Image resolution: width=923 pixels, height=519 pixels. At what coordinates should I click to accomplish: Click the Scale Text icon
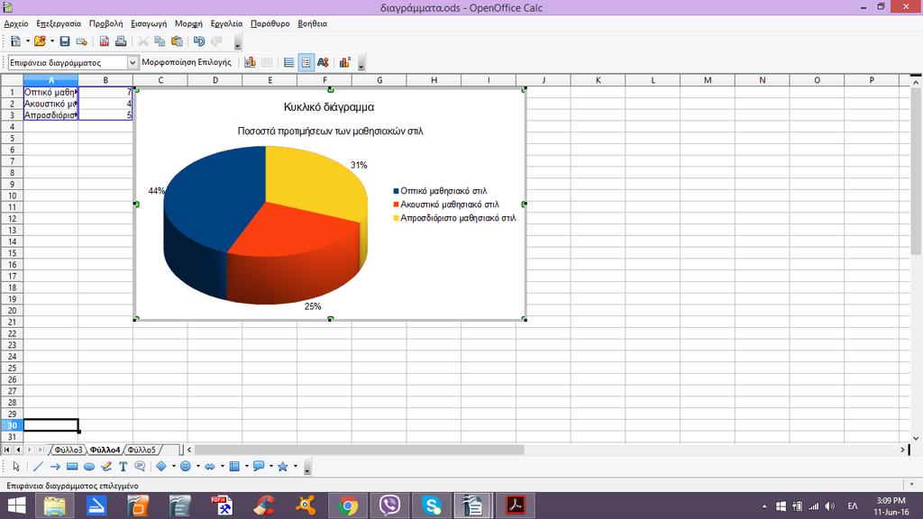[323, 62]
